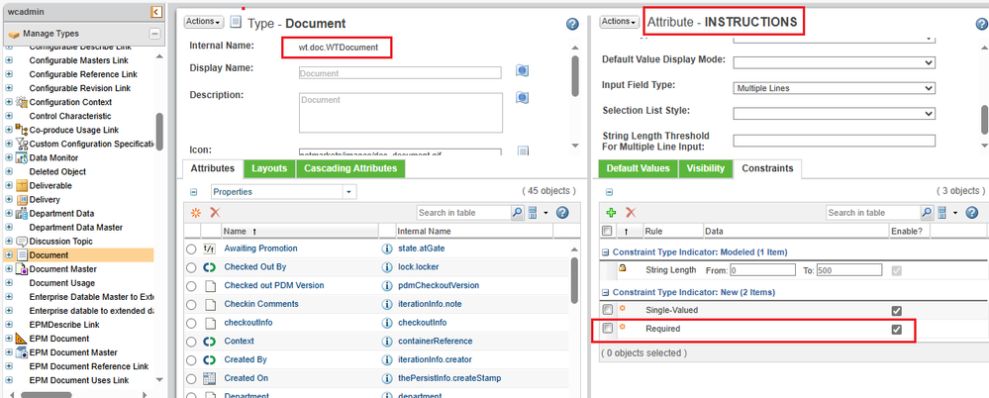Screen dimensions: 989x398
Task: Open attributes table help icon
Action: 562,213
